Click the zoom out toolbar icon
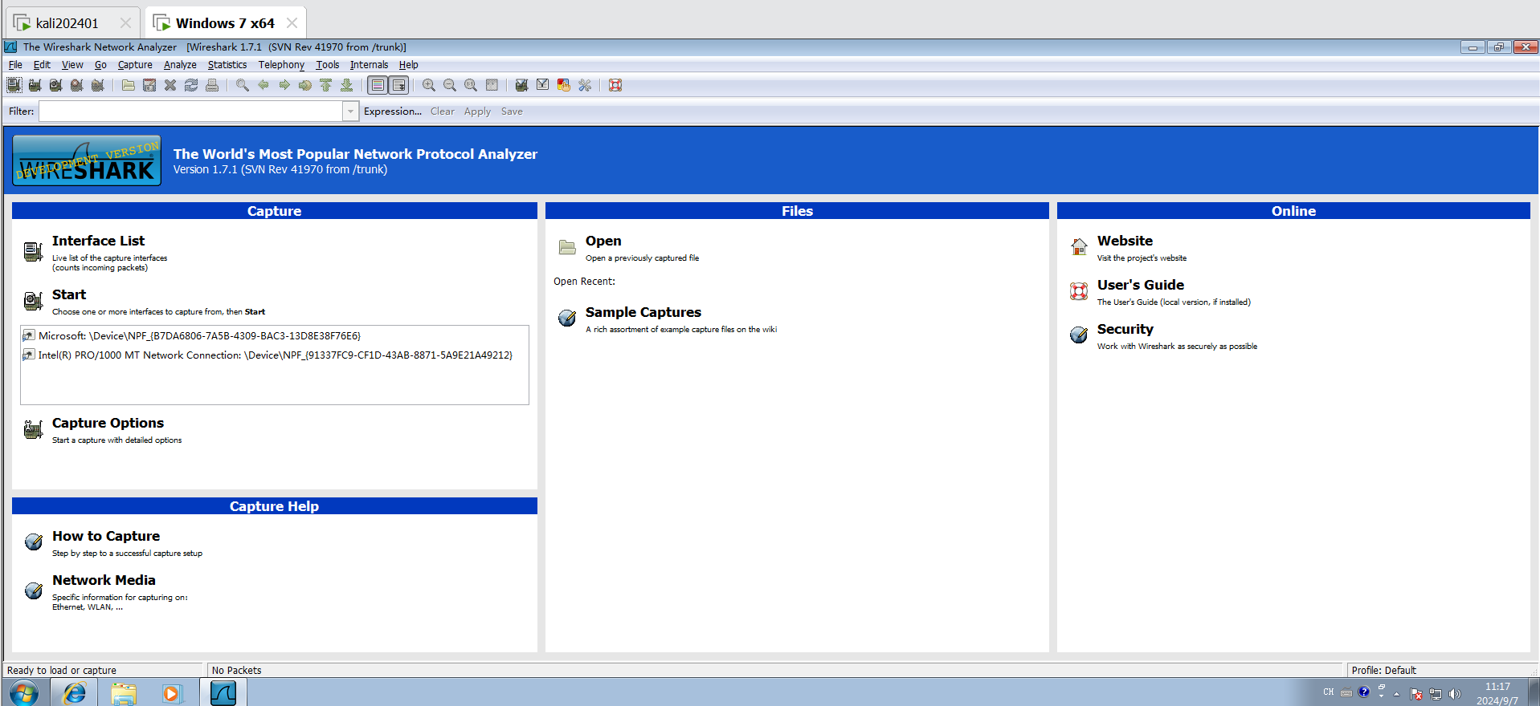The width and height of the screenshot is (1540, 706). (450, 85)
